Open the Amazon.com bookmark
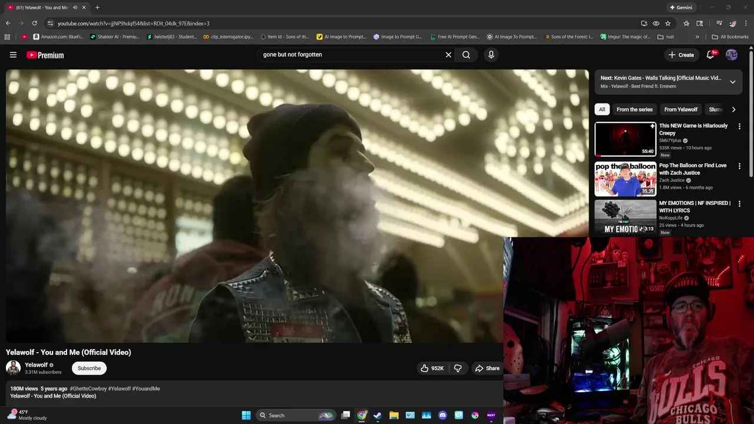754x424 pixels. click(x=58, y=37)
